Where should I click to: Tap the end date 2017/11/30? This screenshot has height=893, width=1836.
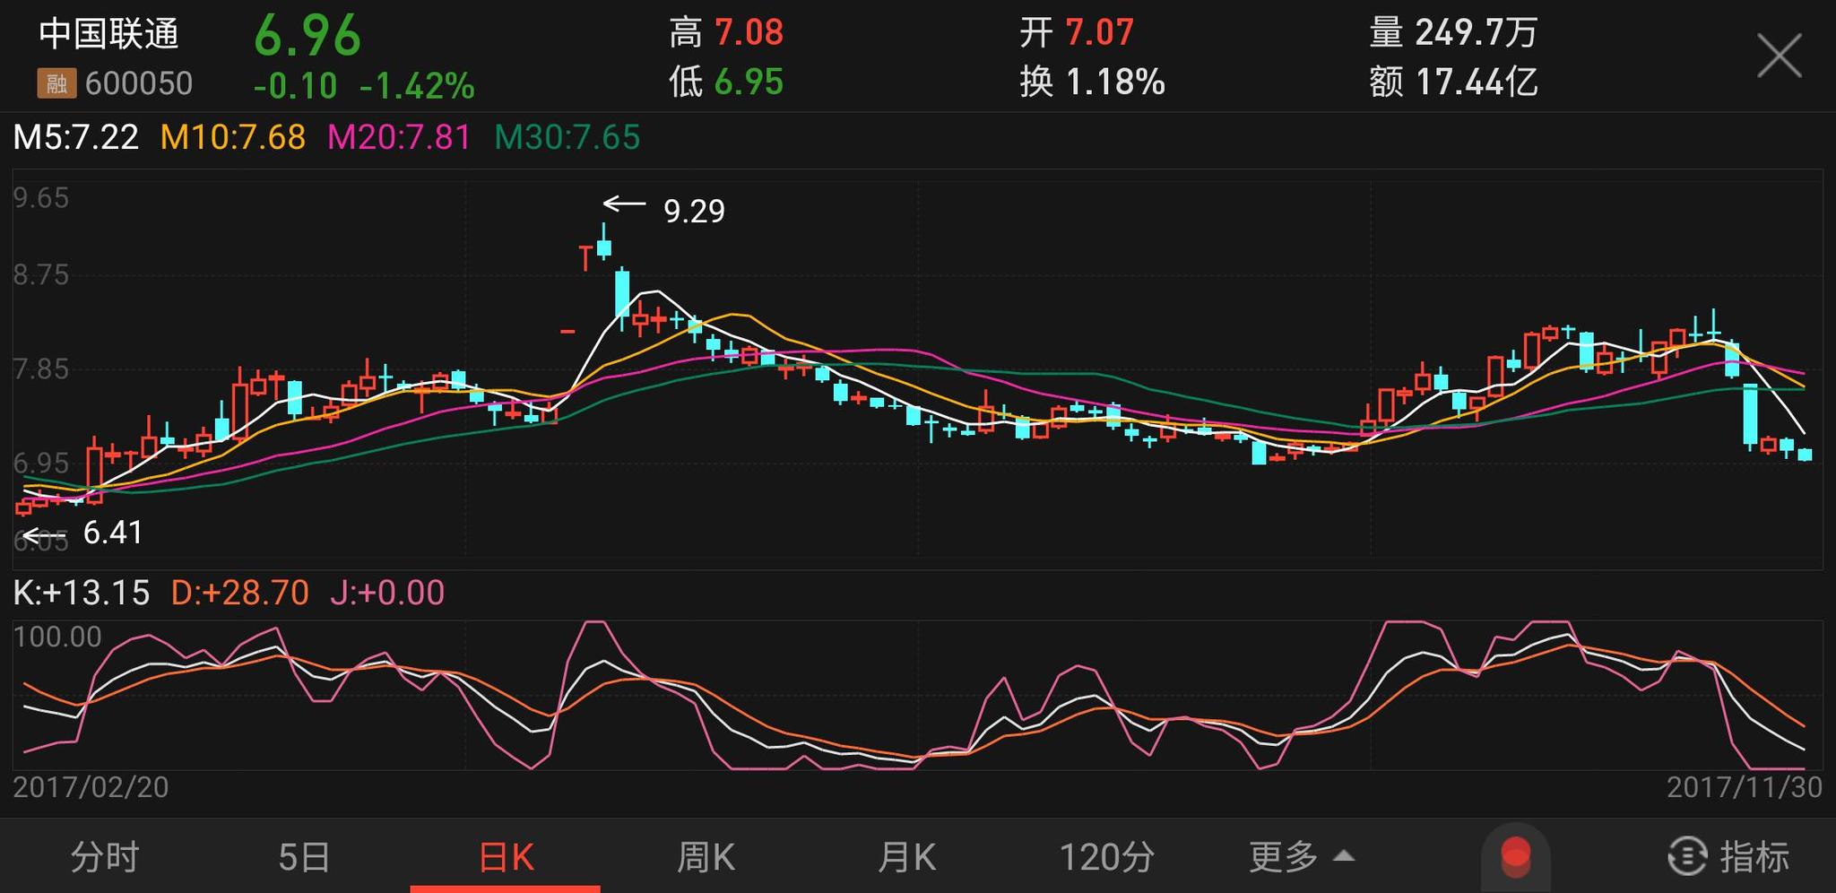tap(1745, 787)
